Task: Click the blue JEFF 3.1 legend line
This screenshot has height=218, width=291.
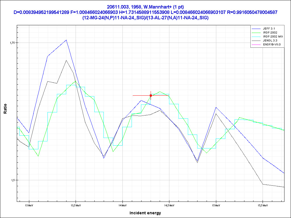Action: pyautogui.click(x=256, y=29)
